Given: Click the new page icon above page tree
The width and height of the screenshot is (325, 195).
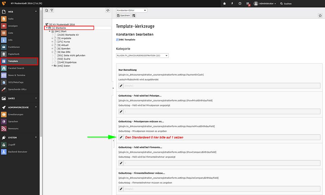Looking at the screenshot, I should click(47, 10).
